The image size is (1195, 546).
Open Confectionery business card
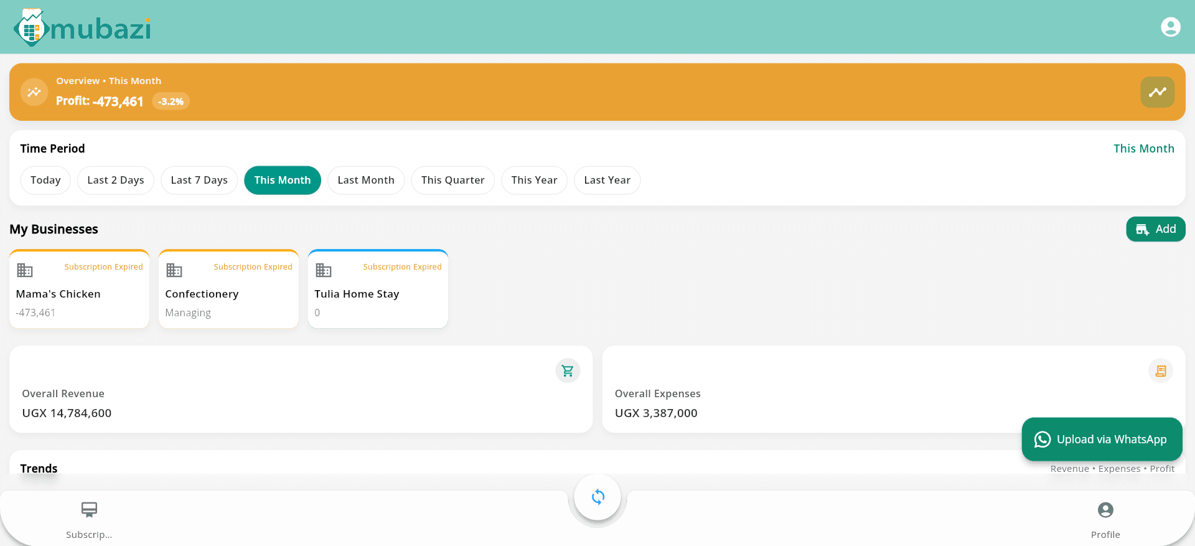click(228, 289)
